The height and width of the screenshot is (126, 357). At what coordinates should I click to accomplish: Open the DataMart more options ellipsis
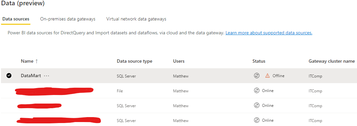[46, 76]
